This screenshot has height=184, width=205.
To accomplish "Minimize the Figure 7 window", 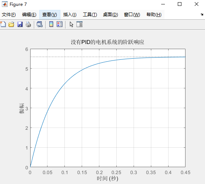I will tap(163, 4).
